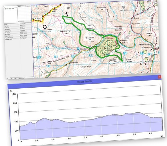The image size is (167, 146).
Task: Click the waypoint list horizontal scrollbar thumb
Action: (x=22, y=21)
